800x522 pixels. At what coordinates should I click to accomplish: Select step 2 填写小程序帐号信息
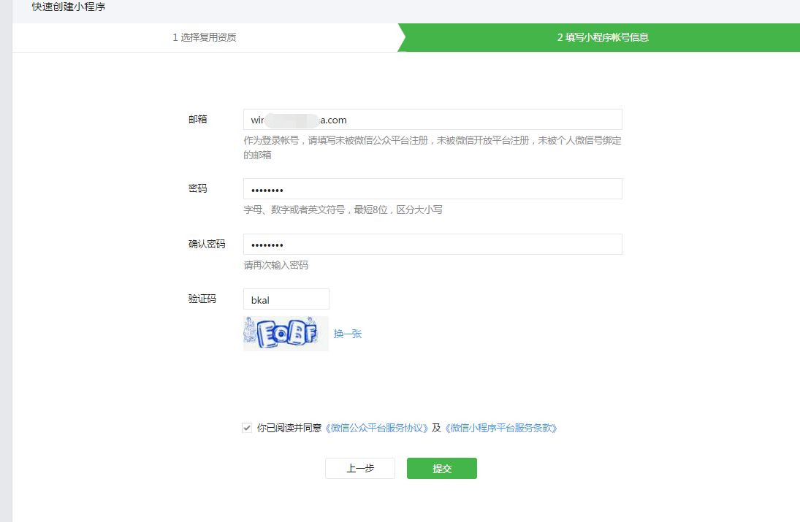(x=603, y=37)
